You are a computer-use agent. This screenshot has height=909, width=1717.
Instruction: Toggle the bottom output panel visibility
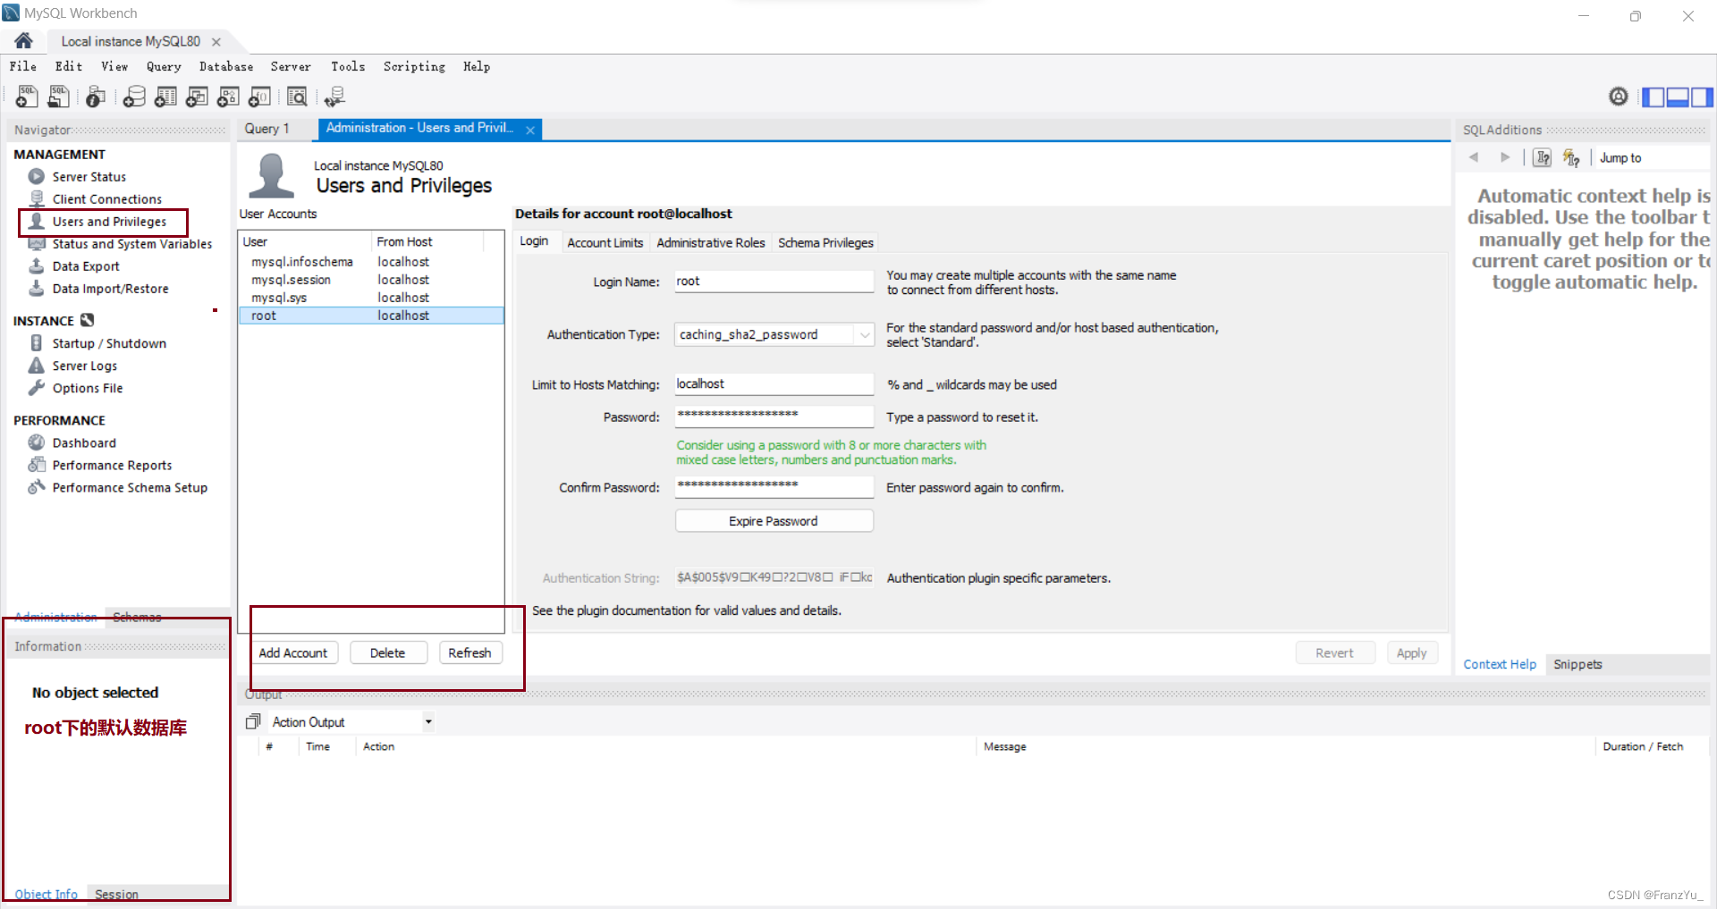1678,97
